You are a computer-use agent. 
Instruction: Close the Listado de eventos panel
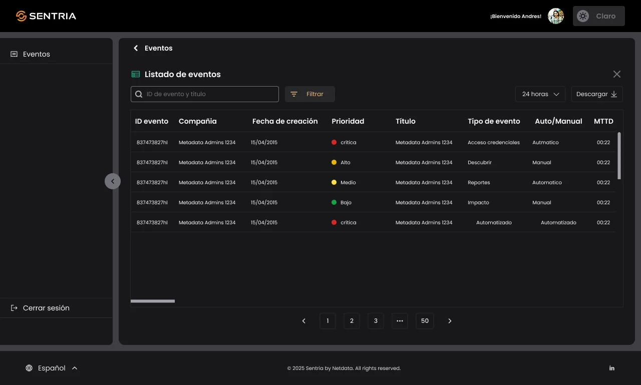tap(617, 74)
